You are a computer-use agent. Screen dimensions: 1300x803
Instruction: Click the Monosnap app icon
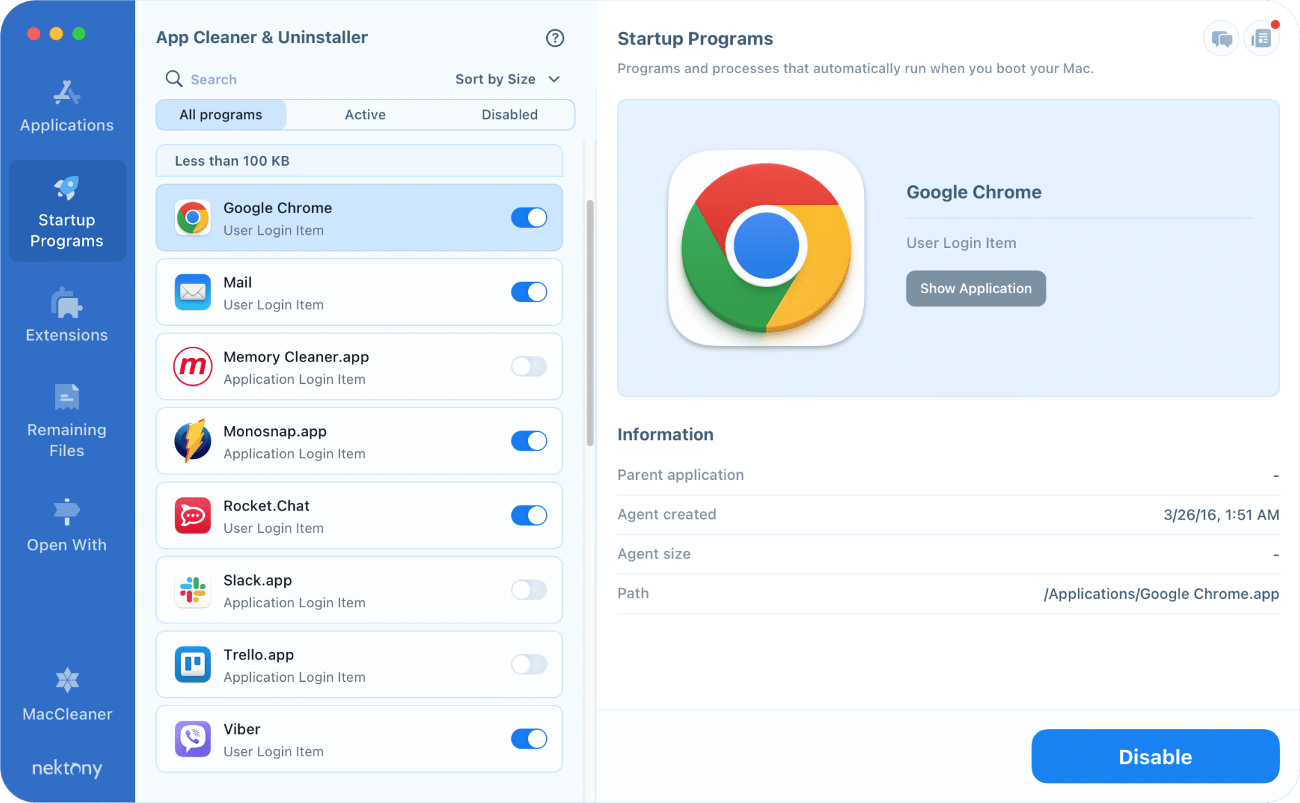point(193,441)
